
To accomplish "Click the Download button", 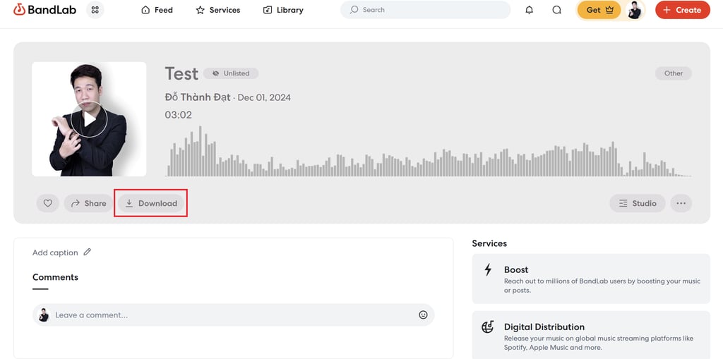I will tap(151, 203).
